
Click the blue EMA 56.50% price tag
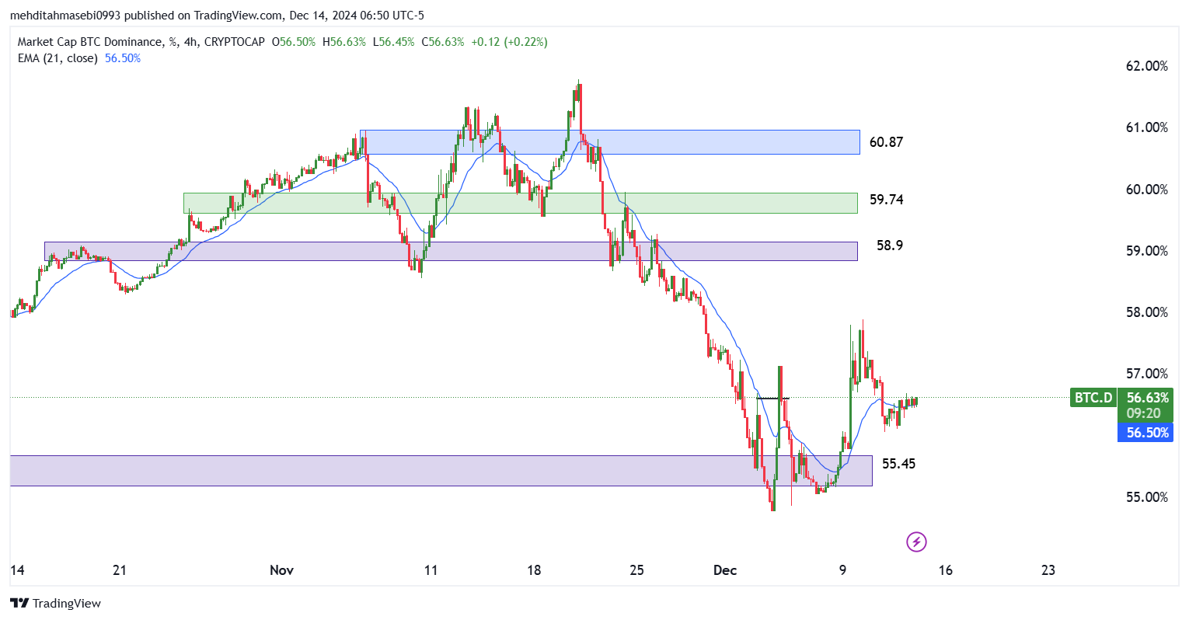tap(1147, 433)
